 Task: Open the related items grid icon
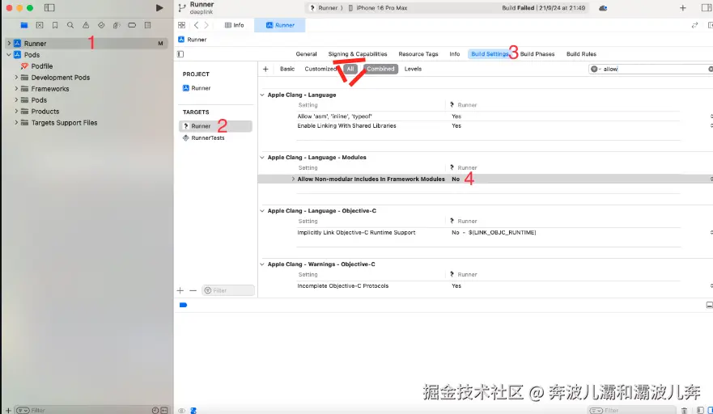[181, 25]
